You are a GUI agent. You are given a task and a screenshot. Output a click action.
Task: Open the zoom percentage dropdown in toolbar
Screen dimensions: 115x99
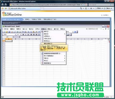coord(73,32)
